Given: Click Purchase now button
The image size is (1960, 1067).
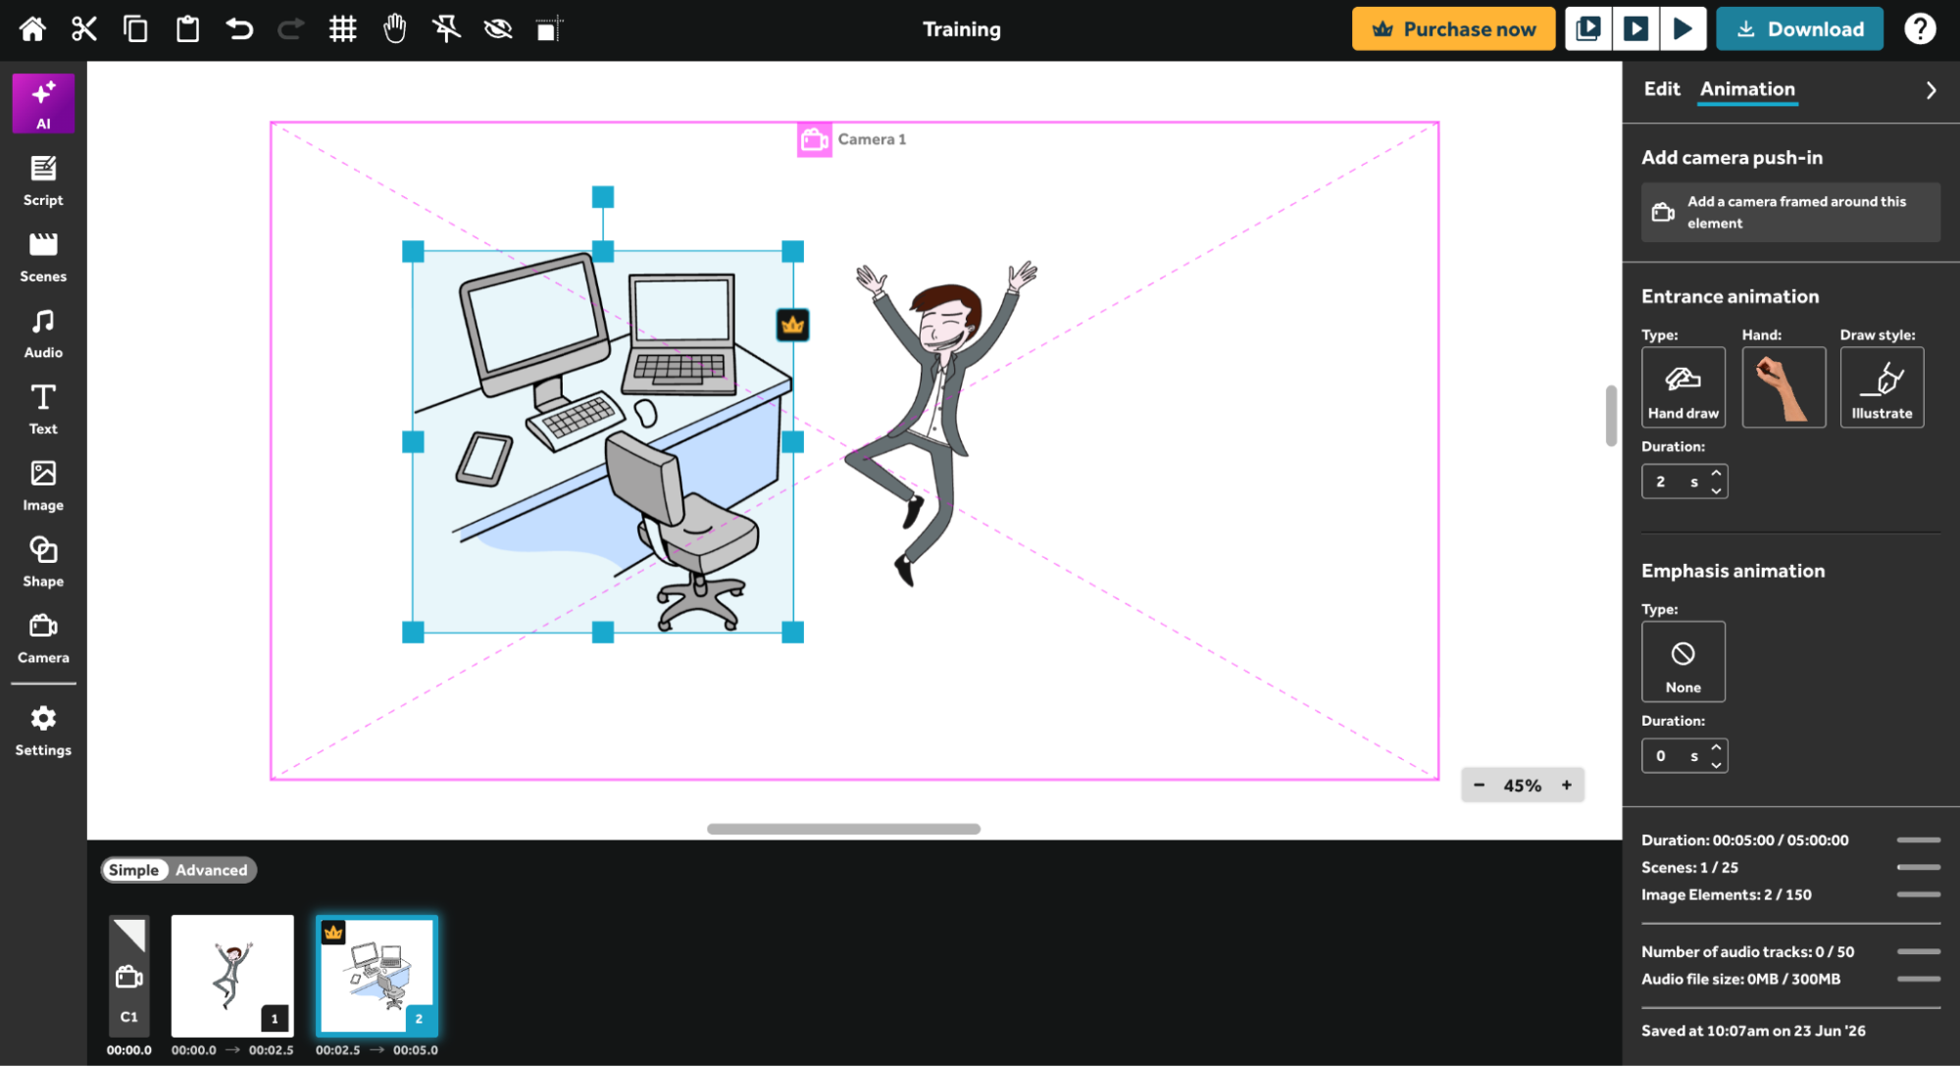Looking at the screenshot, I should pyautogui.click(x=1453, y=29).
